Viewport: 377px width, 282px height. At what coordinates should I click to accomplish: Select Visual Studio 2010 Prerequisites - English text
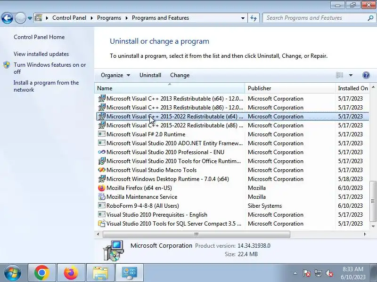coord(157,215)
